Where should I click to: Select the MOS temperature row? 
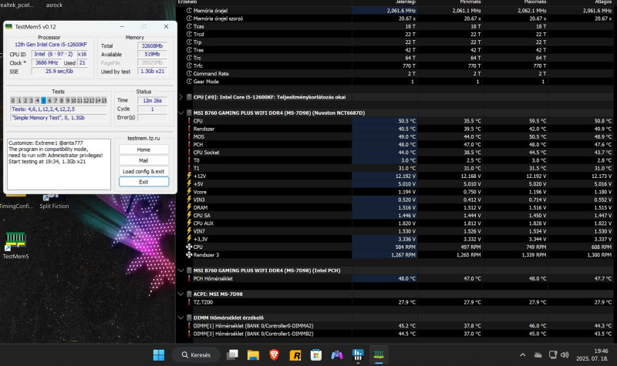pyautogui.click(x=396, y=137)
